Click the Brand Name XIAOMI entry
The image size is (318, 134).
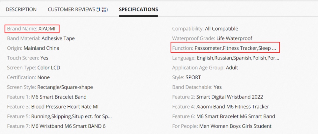32,29
